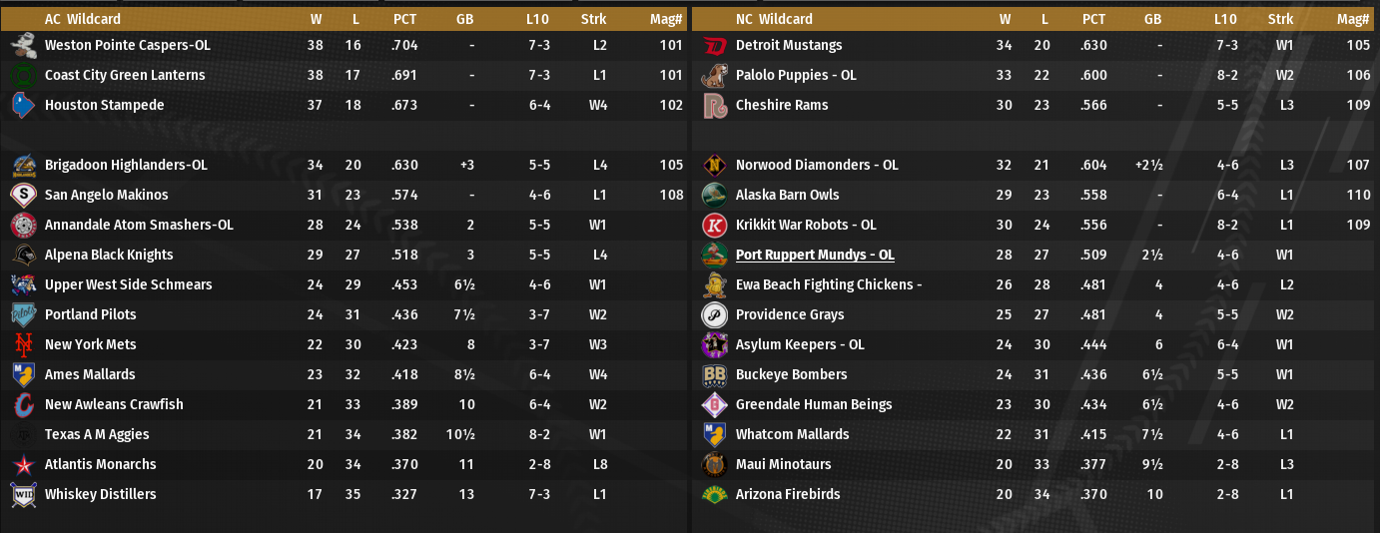Open Texas A M Aggies team page

tap(97, 434)
